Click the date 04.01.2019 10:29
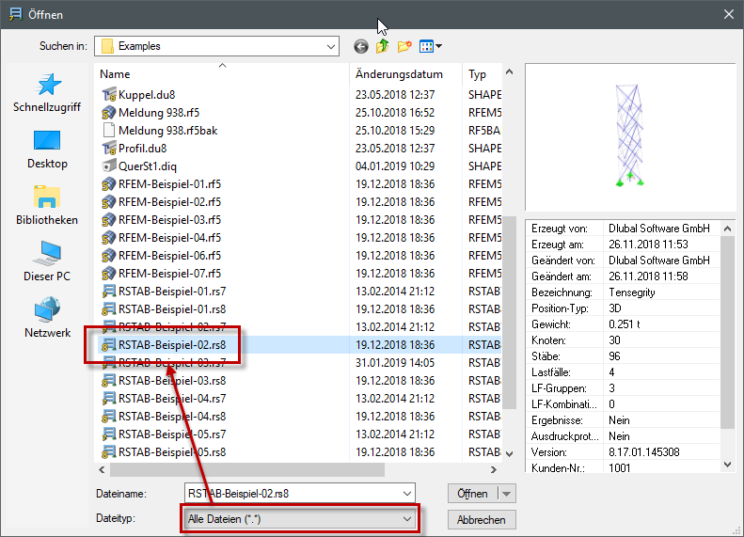This screenshot has height=537, width=744. coord(395,166)
